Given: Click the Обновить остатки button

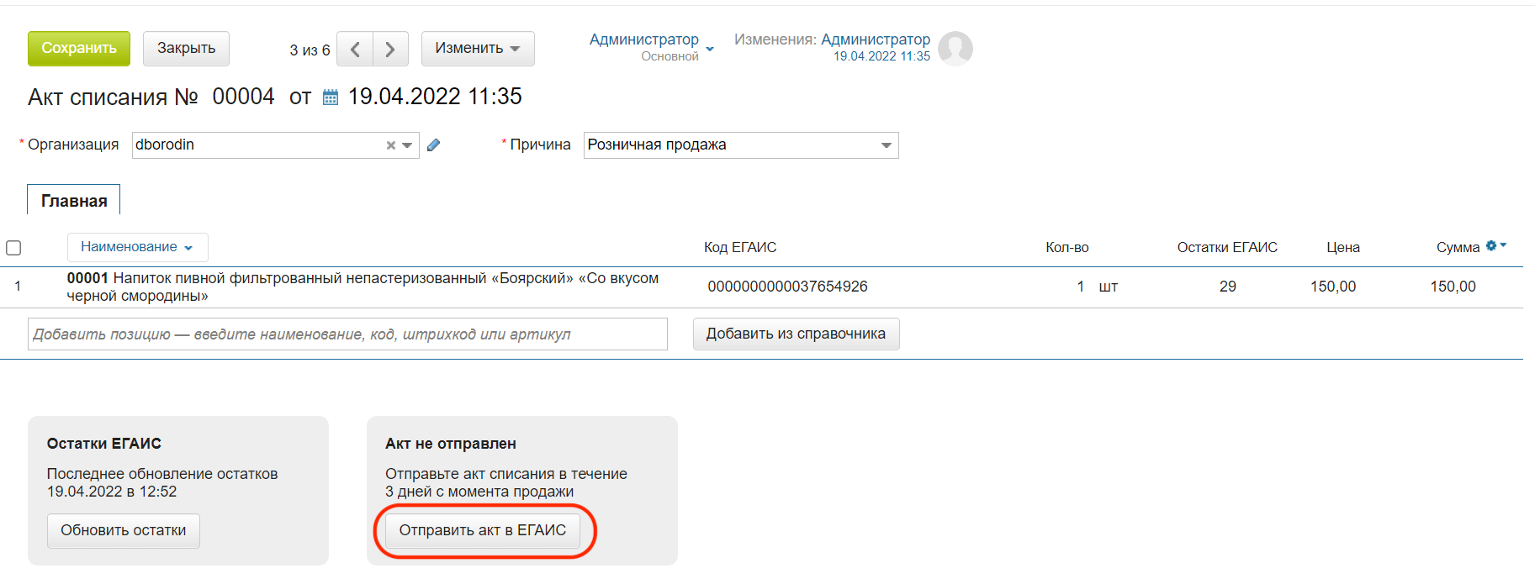Looking at the screenshot, I should [x=124, y=530].
